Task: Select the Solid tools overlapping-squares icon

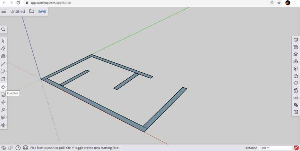Action: pyautogui.click(x=3, y=94)
